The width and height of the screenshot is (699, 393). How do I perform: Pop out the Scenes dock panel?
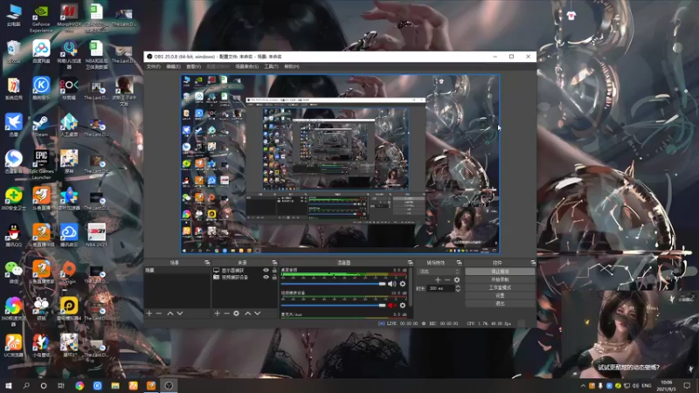point(207,263)
